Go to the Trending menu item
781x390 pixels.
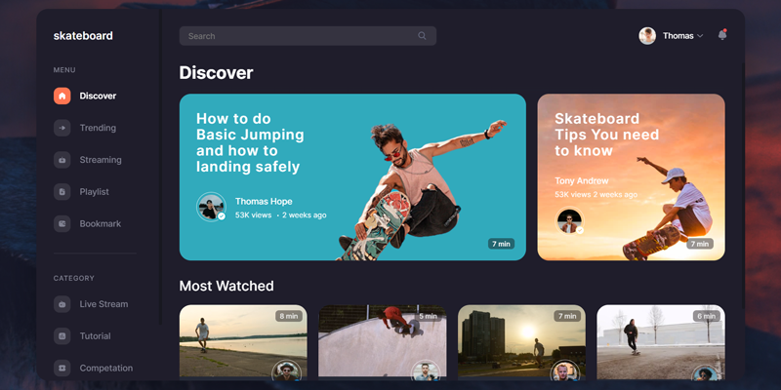click(98, 128)
